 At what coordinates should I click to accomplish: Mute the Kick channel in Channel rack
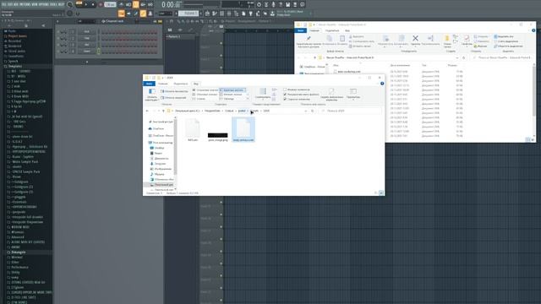58,32
